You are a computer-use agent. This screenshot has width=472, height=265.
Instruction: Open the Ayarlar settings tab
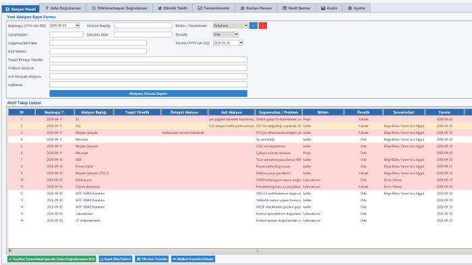(357, 8)
